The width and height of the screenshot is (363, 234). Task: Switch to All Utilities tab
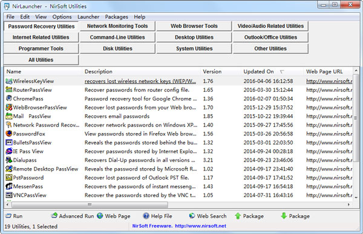pyautogui.click(x=41, y=60)
